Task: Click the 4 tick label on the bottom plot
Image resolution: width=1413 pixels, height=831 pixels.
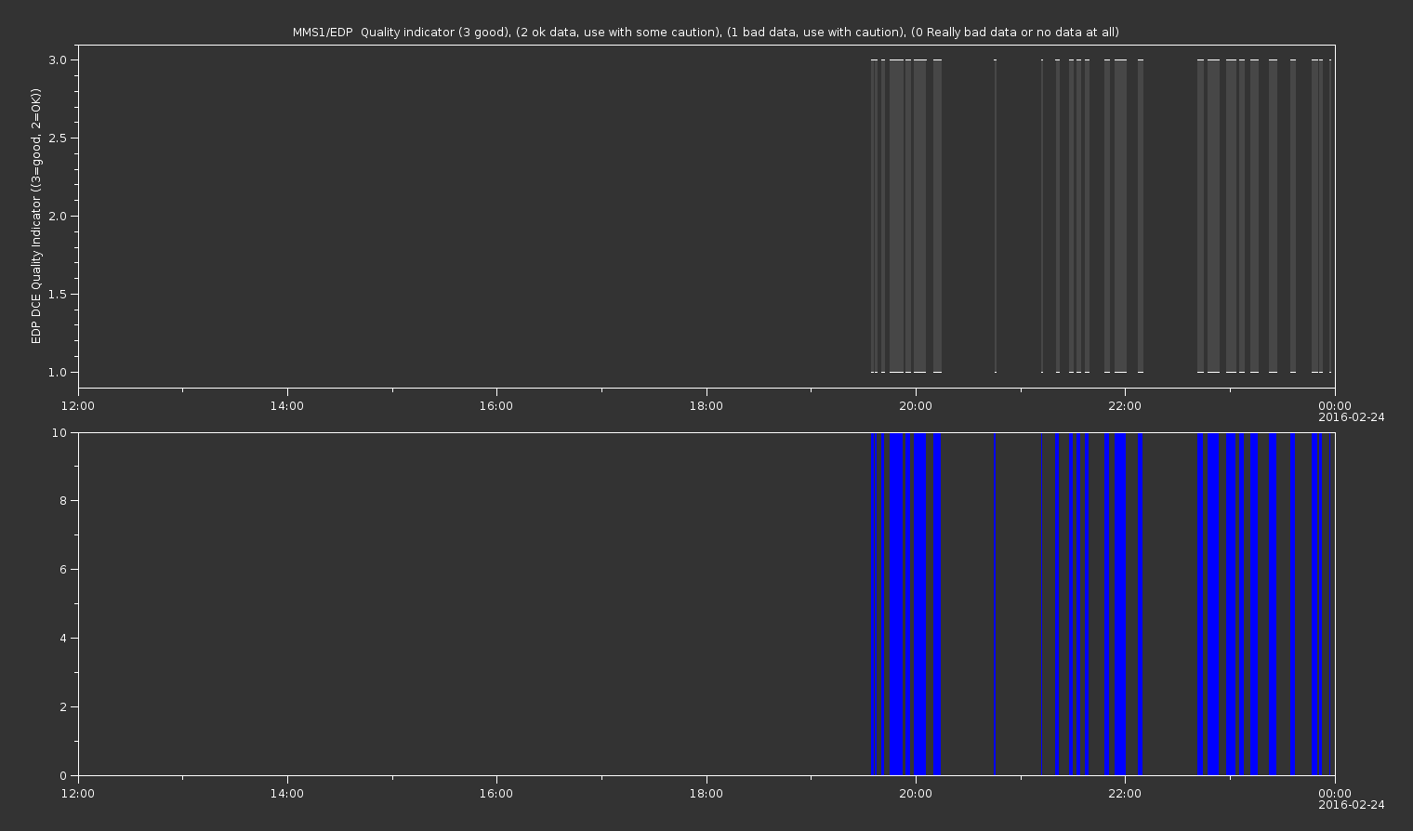Action: click(x=63, y=639)
